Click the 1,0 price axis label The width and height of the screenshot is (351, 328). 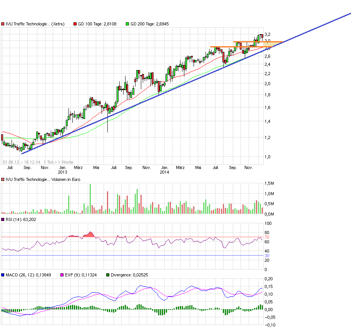(x=267, y=157)
